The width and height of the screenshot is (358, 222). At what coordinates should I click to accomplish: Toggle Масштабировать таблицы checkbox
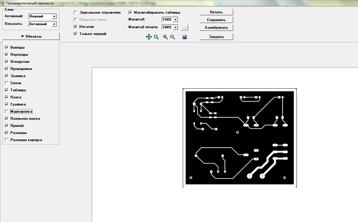tap(130, 12)
